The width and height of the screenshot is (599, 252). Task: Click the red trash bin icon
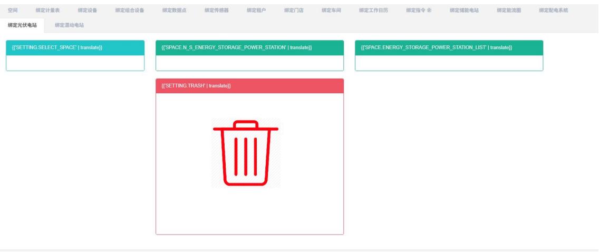pos(245,153)
